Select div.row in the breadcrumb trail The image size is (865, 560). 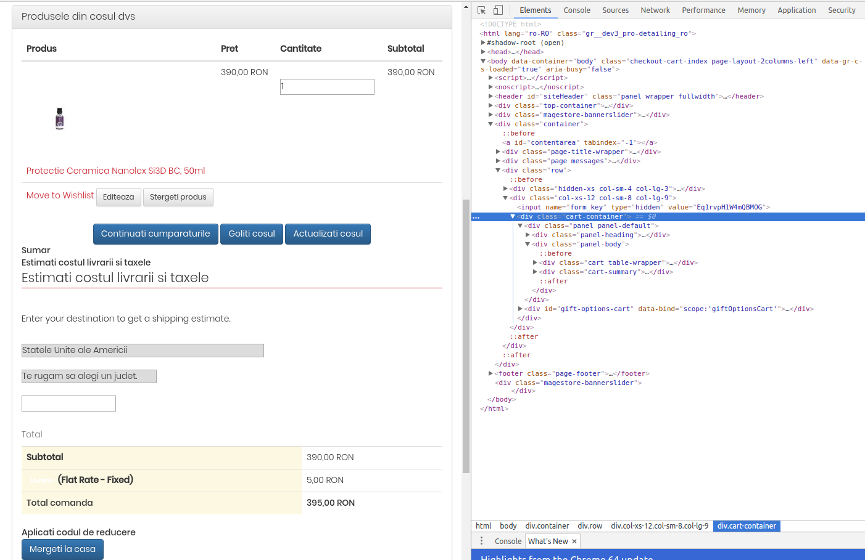590,526
